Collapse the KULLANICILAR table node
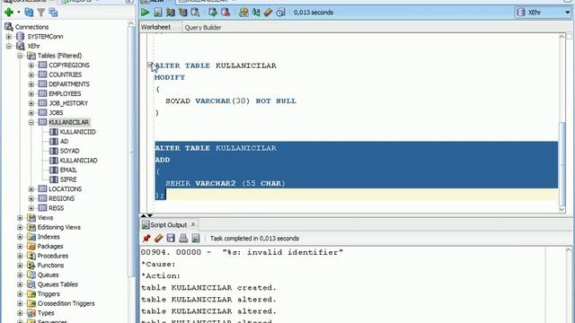This screenshot has width=575, height=323. [x=31, y=122]
